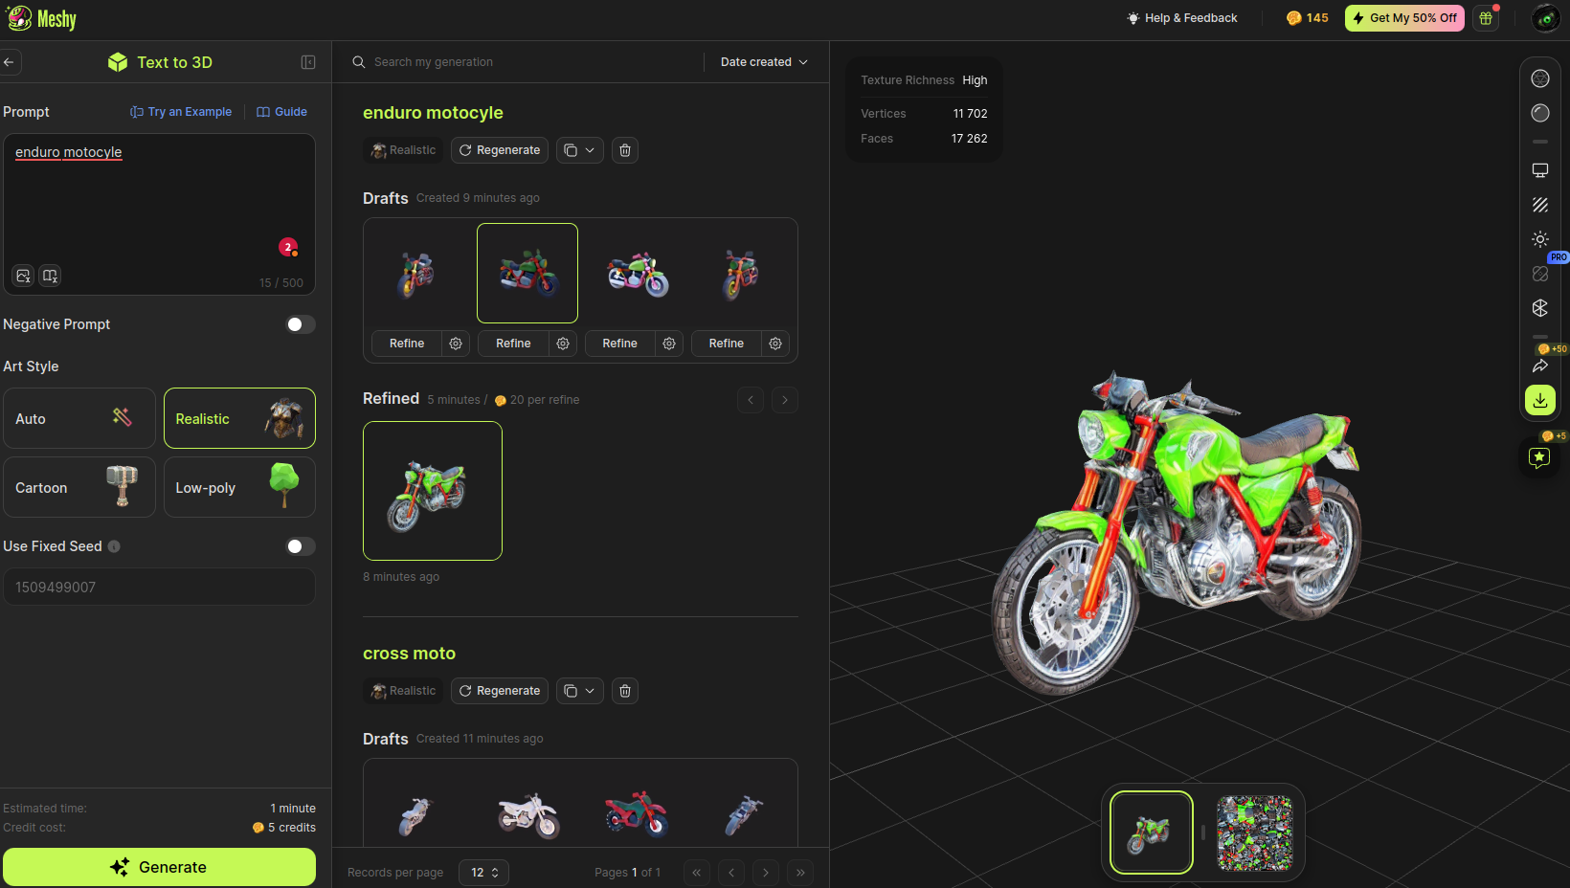Viewport: 1570px width, 888px height.
Task: Open the Date created sort dropdown
Action: 764,62
